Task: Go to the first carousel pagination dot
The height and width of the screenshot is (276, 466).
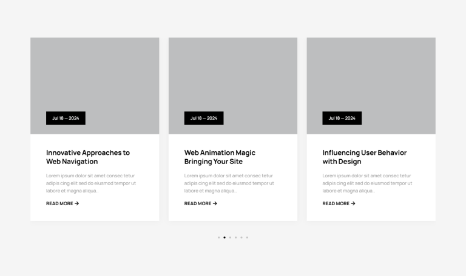Action: (218, 237)
